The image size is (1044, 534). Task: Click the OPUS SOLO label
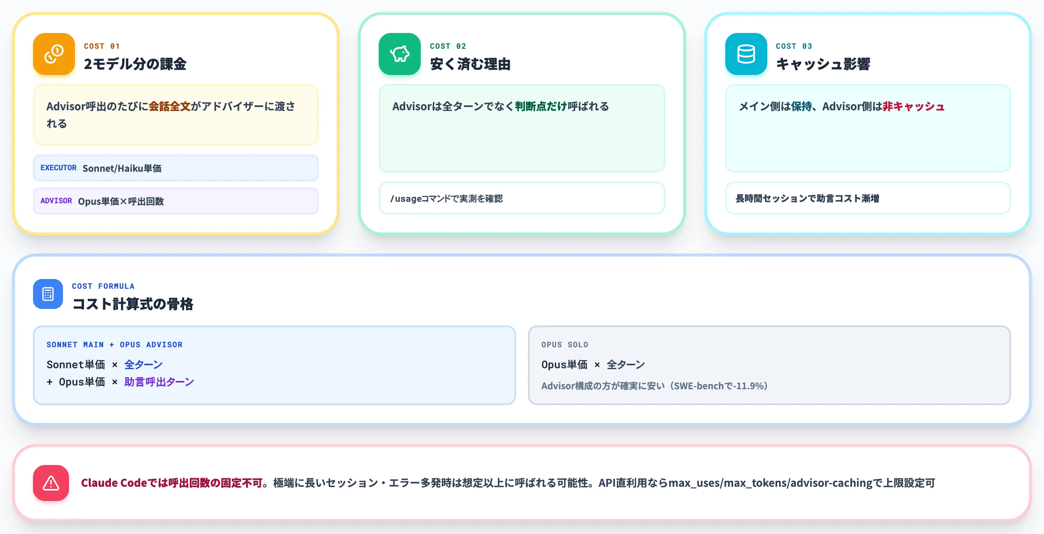pos(564,344)
